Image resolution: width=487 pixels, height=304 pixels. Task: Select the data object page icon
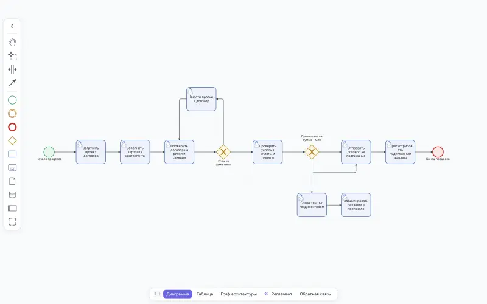(x=12, y=181)
